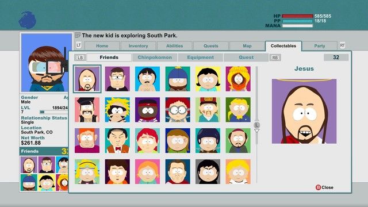Screen dimensions: 368x207
Task: Select the bow-tie man on teal background
Action: click(x=117, y=140)
